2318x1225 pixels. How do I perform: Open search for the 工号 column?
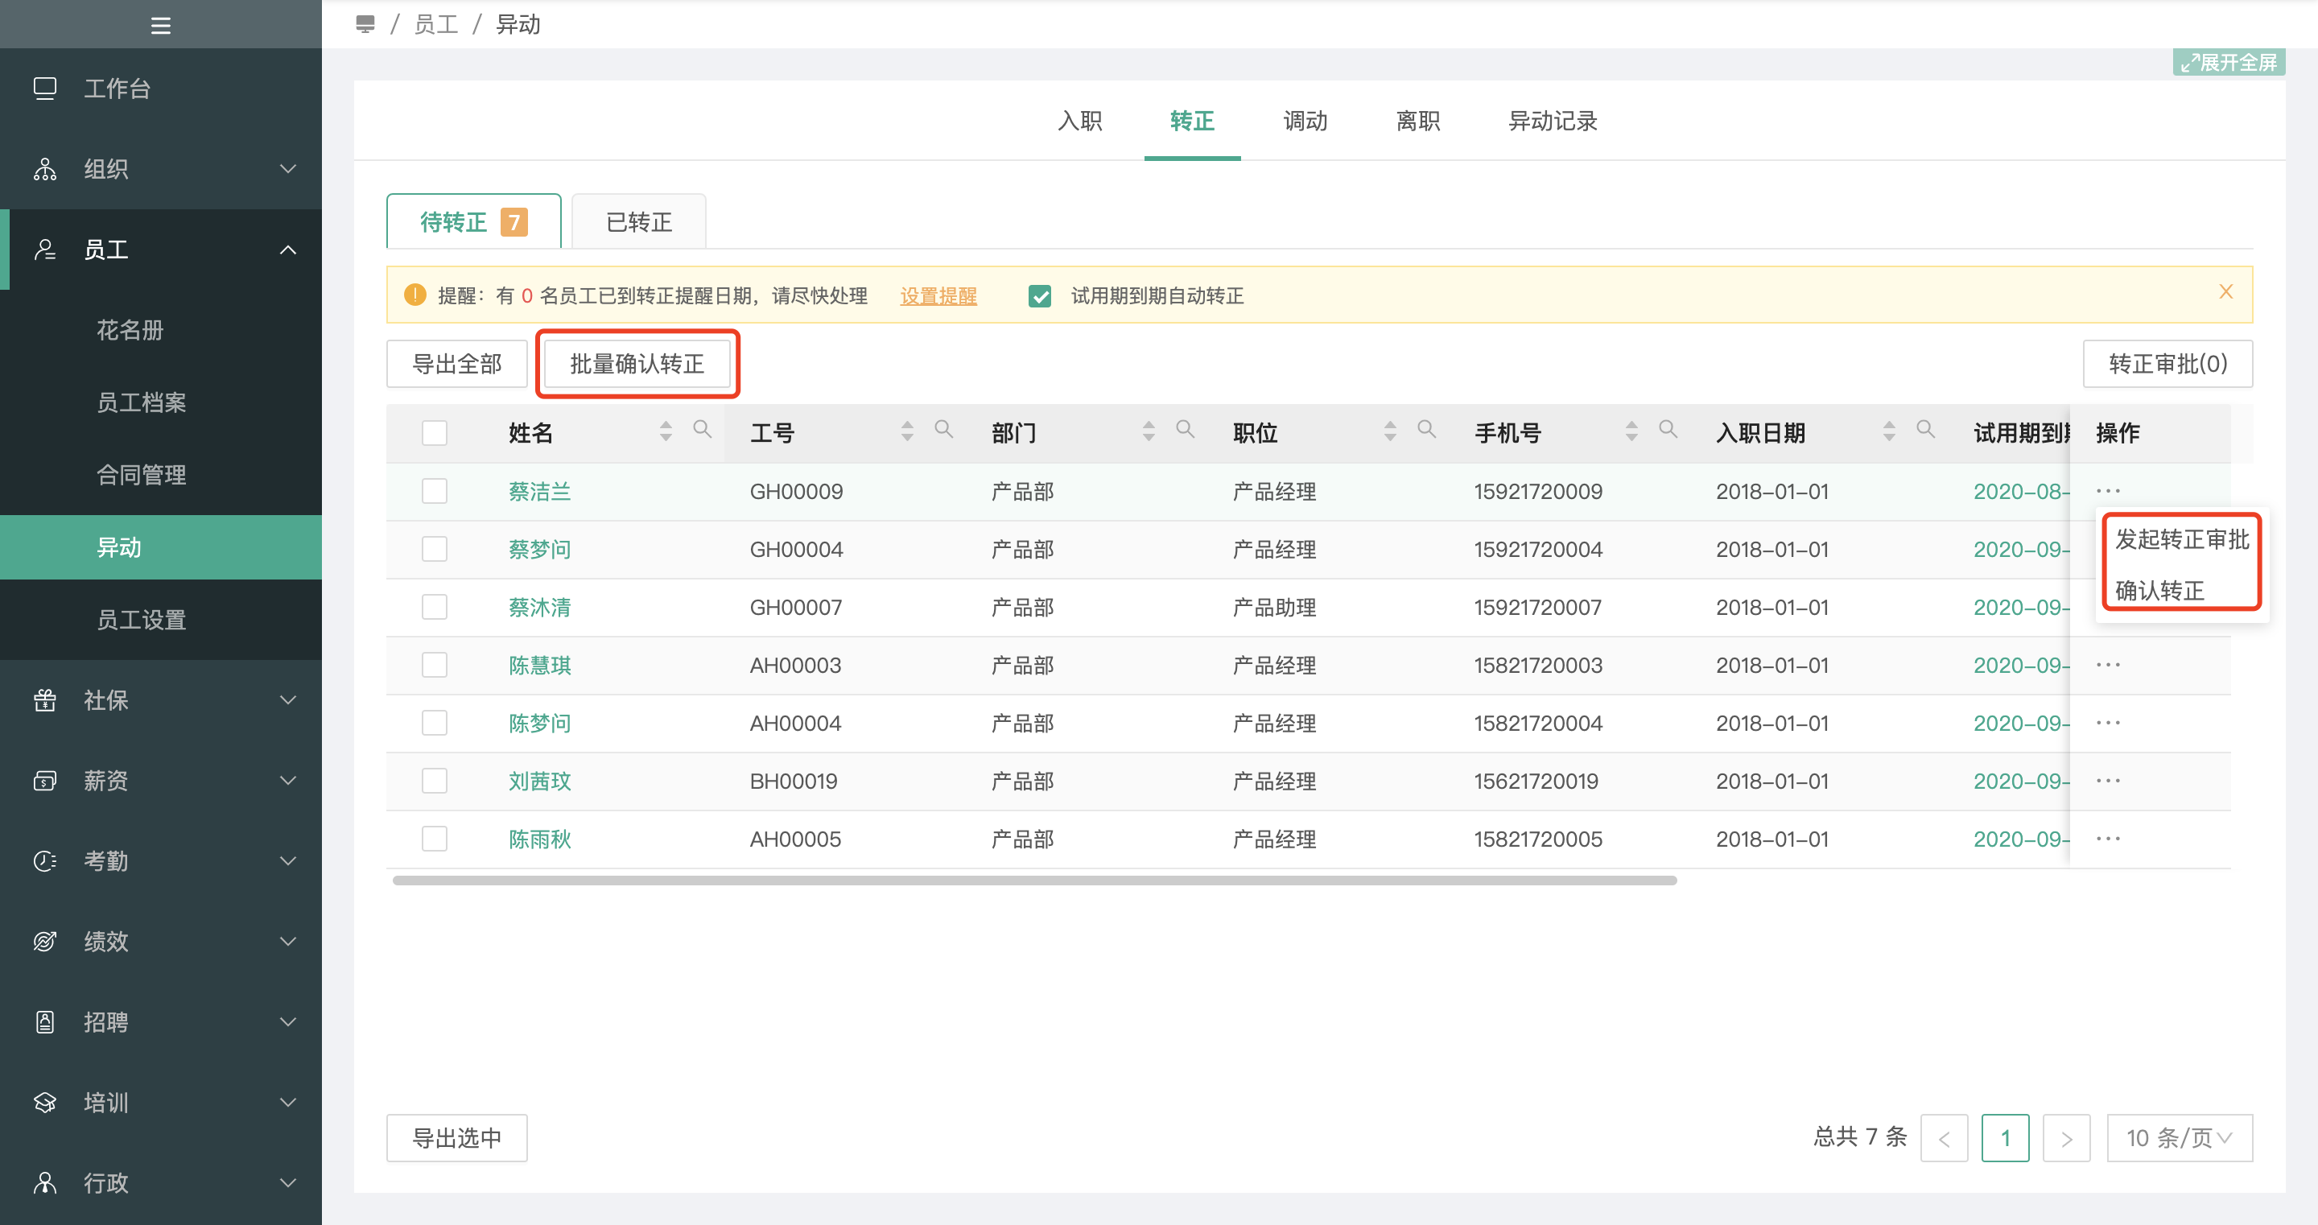tap(943, 431)
